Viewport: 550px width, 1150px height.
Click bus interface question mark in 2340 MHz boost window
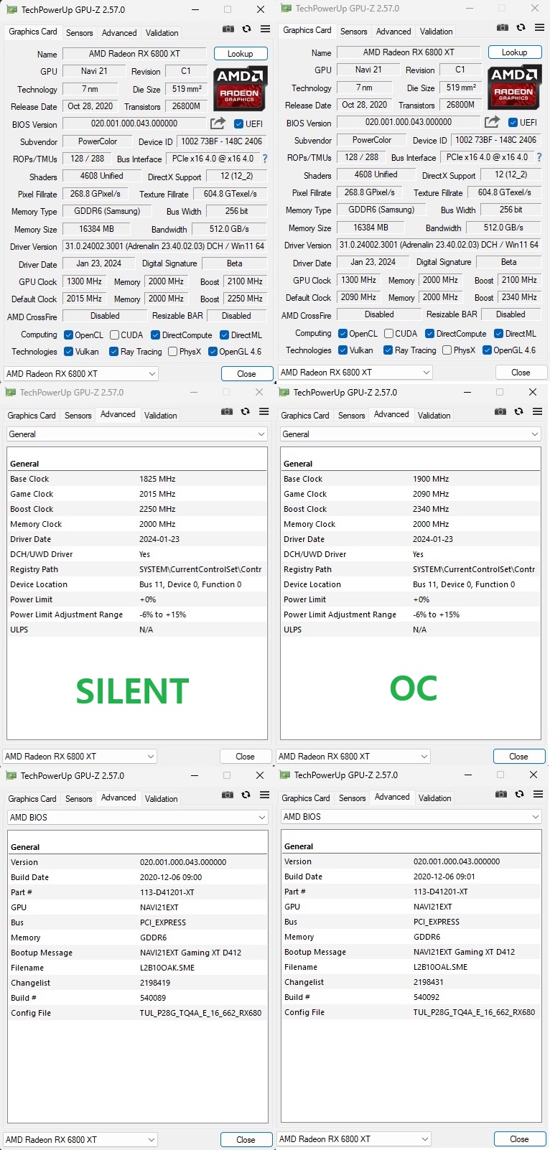pos(539,157)
